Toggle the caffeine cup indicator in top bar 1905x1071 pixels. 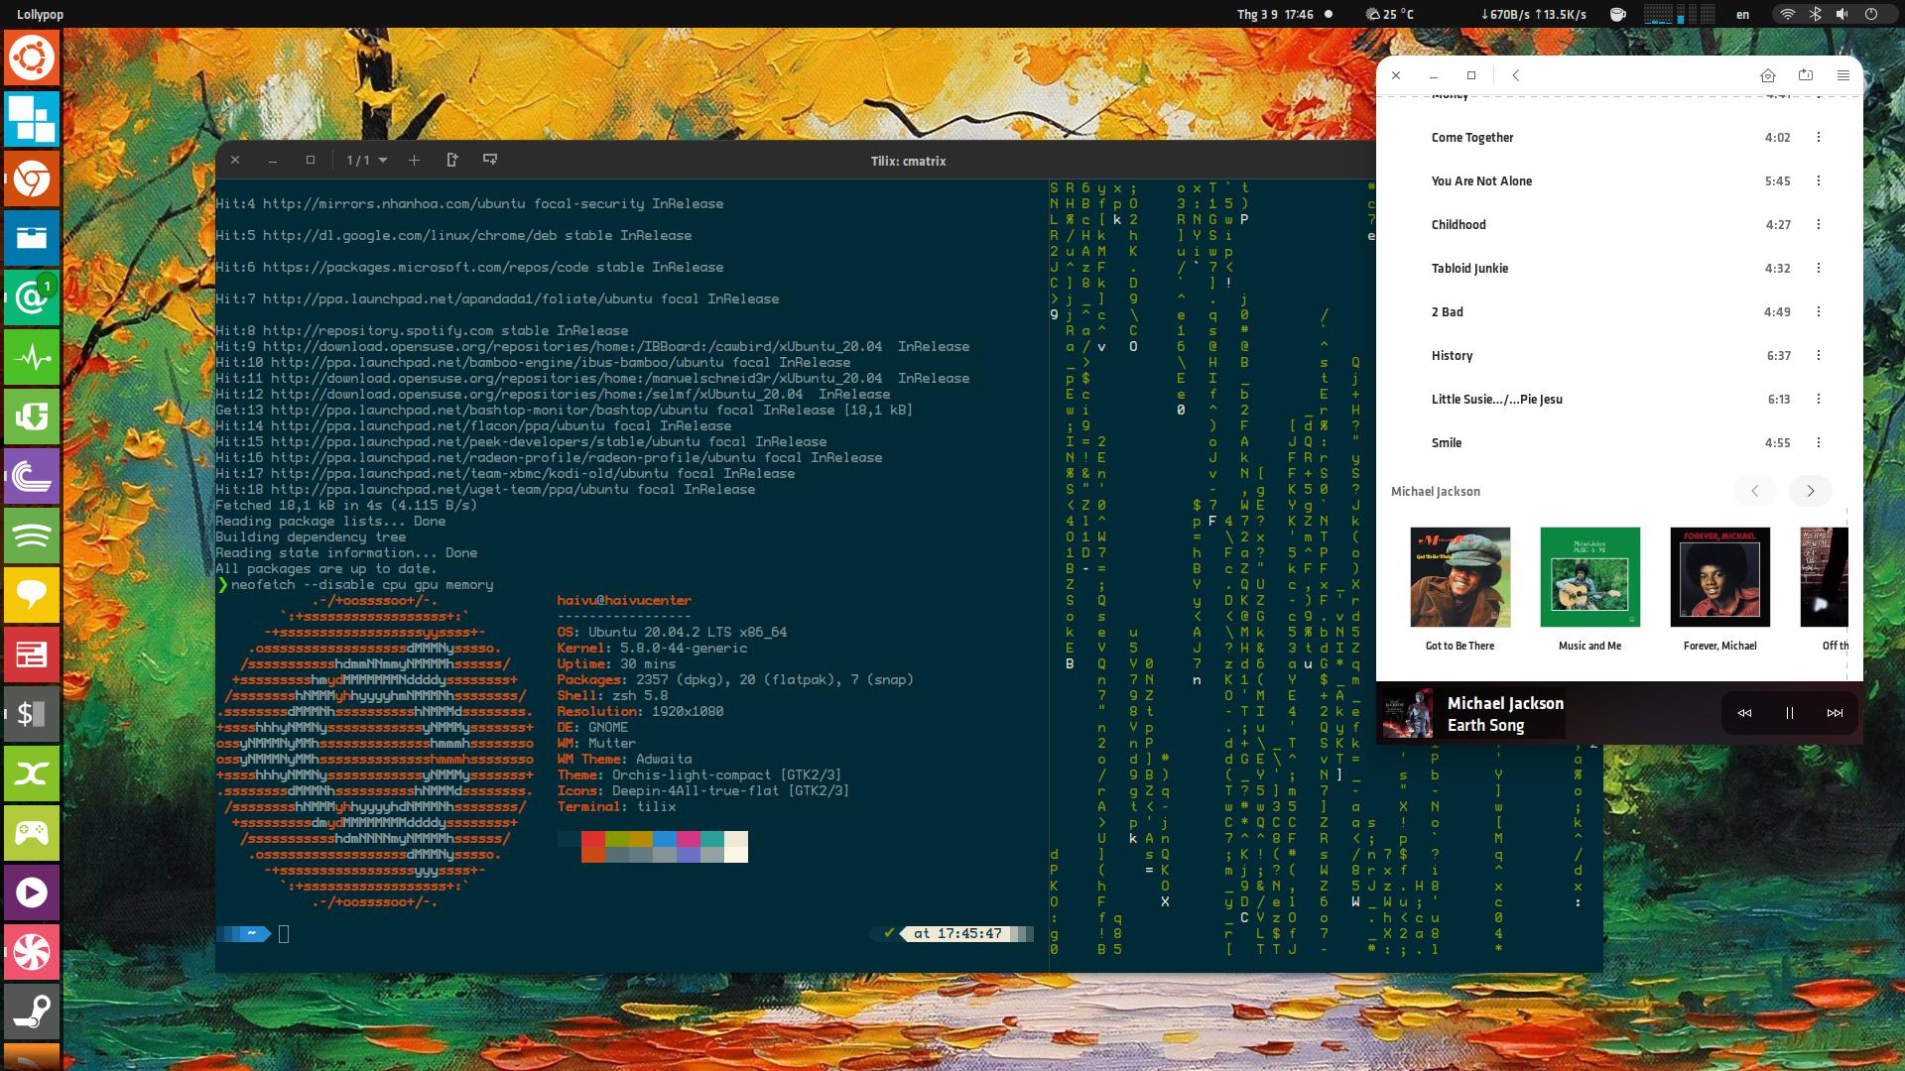(x=1617, y=14)
